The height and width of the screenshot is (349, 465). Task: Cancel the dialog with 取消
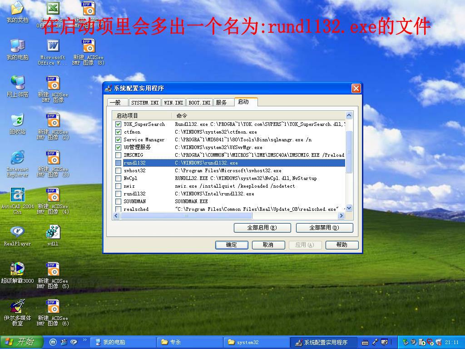point(268,245)
